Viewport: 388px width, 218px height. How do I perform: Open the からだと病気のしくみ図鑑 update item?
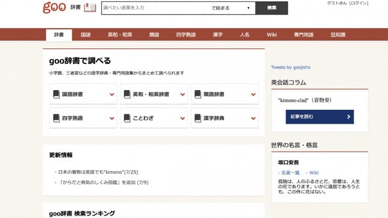tap(104, 182)
